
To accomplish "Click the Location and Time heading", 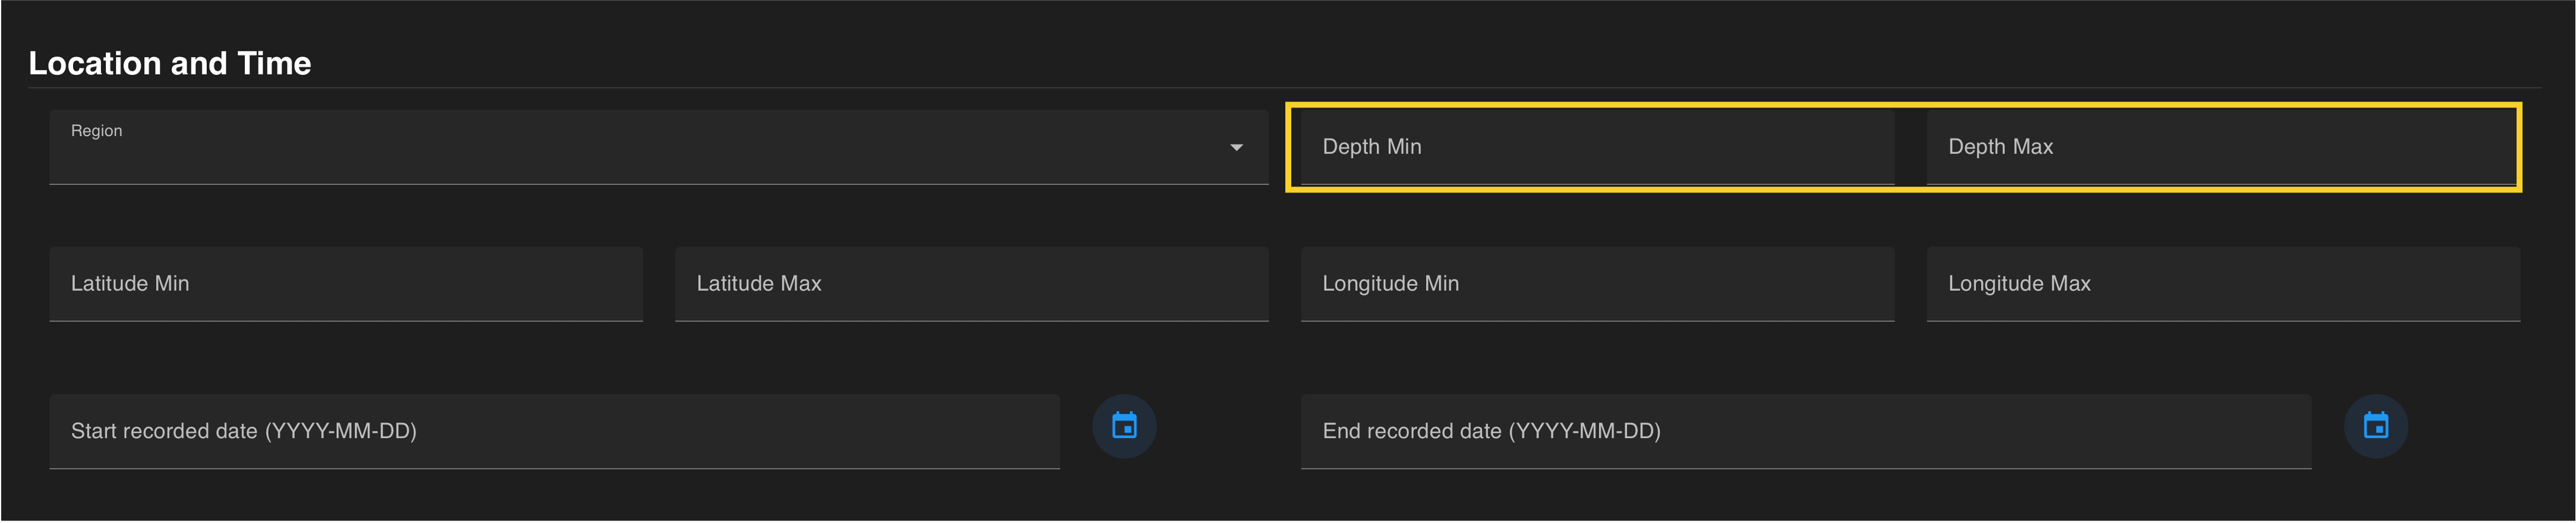I will (x=170, y=63).
